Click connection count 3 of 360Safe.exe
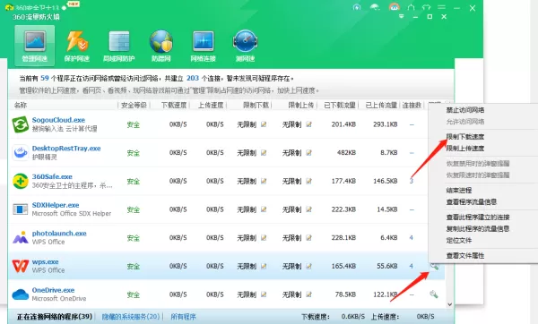 [411, 181]
